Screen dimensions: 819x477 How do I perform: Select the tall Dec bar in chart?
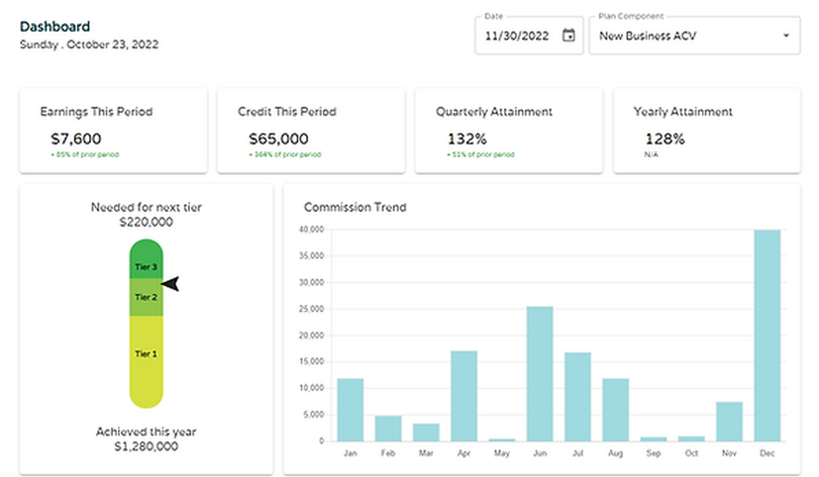coord(767,335)
